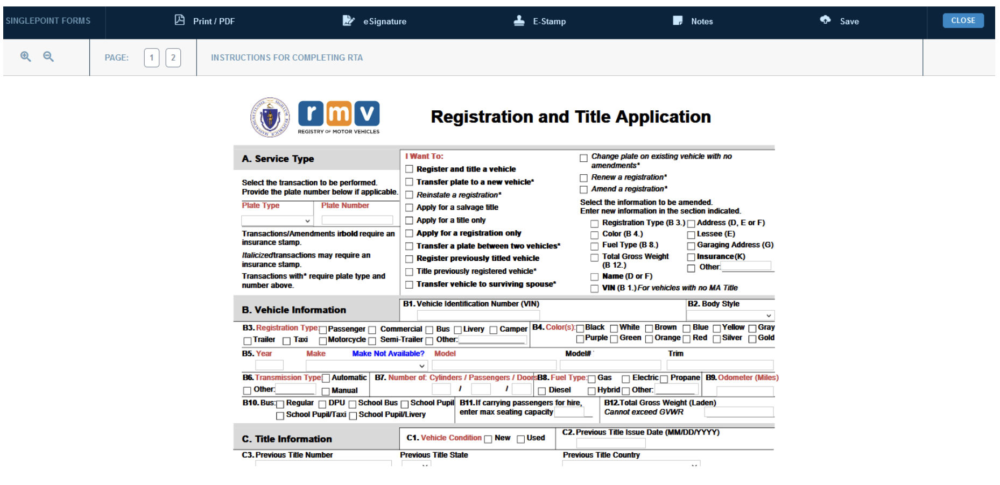The image size is (1000, 485).
Task: Click the Save cloud icon
Action: 825,20
